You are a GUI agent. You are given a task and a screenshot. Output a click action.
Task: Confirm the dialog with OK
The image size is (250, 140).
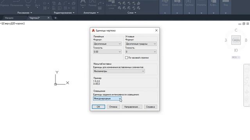point(98,107)
